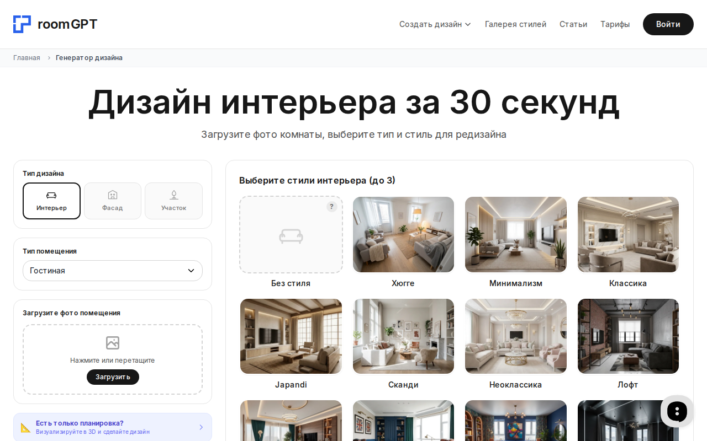707x441 pixels.
Task: Click the ruler icon in planning banner
Action: [x=25, y=427]
